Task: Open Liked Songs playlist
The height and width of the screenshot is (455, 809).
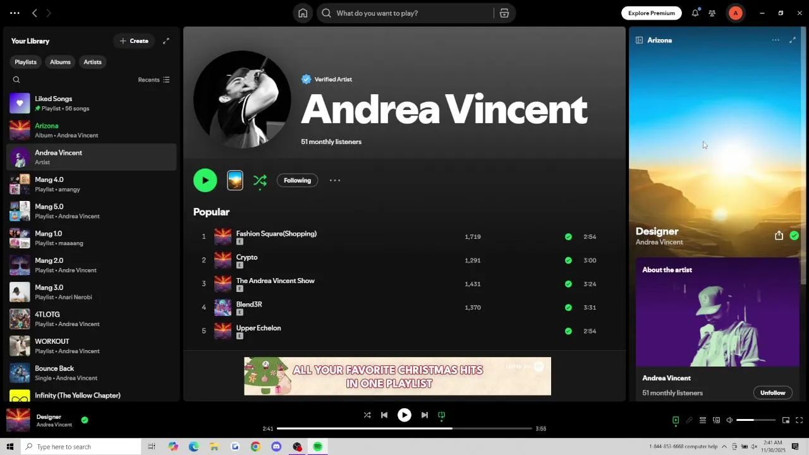Action: pos(92,103)
